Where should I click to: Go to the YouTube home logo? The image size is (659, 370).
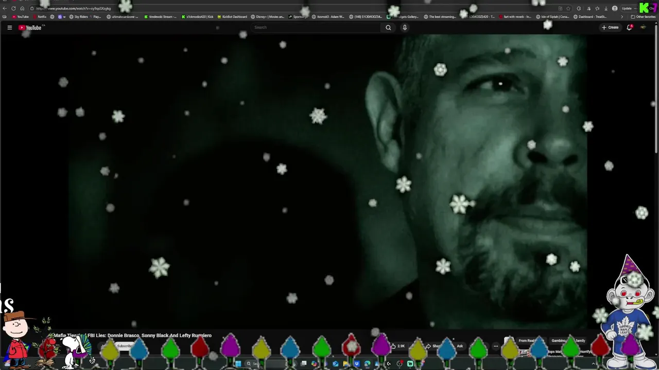30,28
